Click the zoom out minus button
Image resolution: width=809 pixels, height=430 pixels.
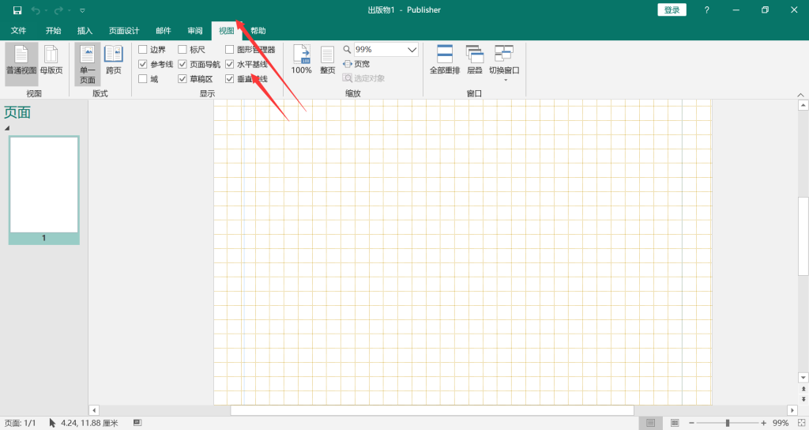point(691,423)
